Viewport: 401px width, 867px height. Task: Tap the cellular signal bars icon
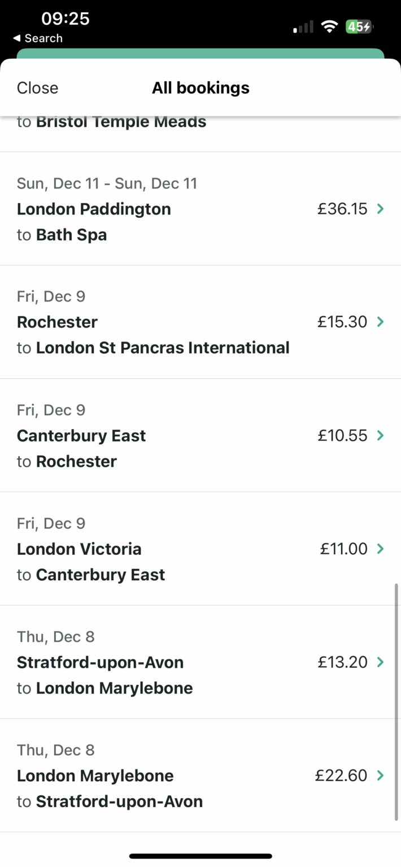coord(301,26)
